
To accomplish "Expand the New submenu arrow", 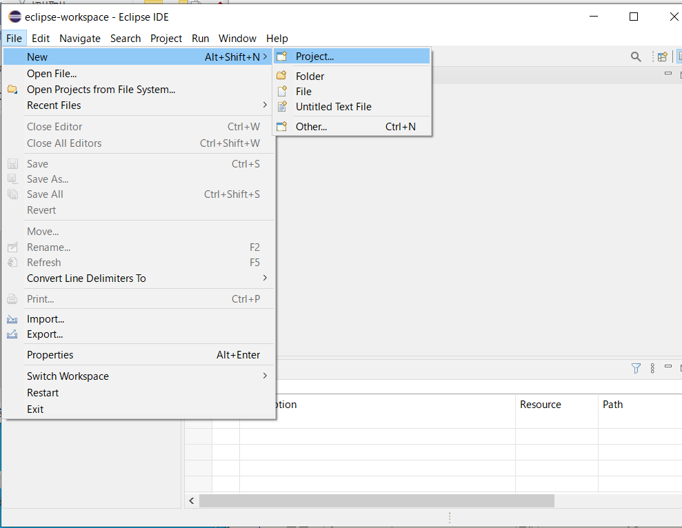I will (265, 57).
